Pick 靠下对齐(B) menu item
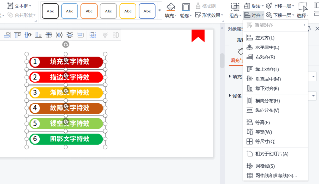This screenshot has width=319, height=184. tap(275, 89)
